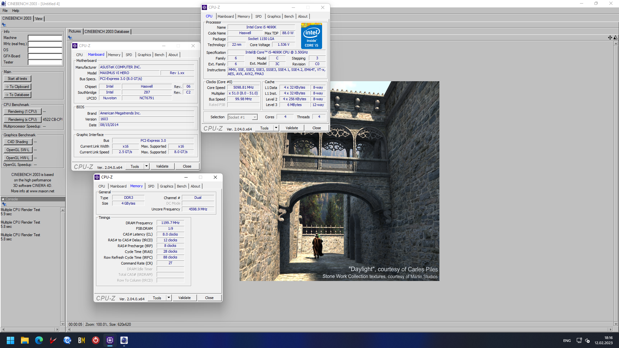Run the Rendering (1 CPU) benchmark
Image resolution: width=619 pixels, height=348 pixels.
(x=23, y=111)
